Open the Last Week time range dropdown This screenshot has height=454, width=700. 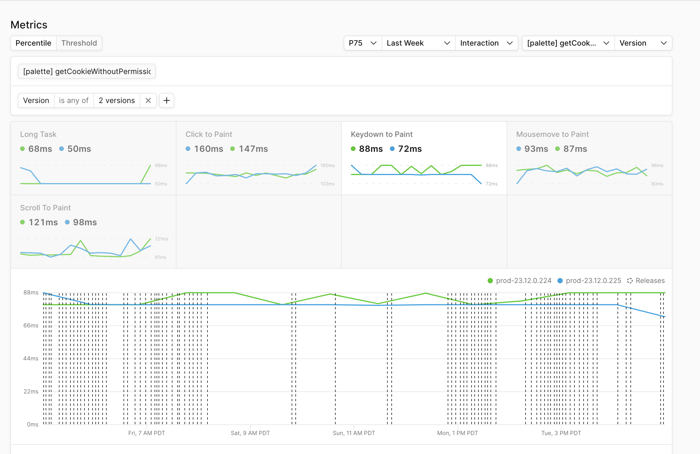point(418,43)
